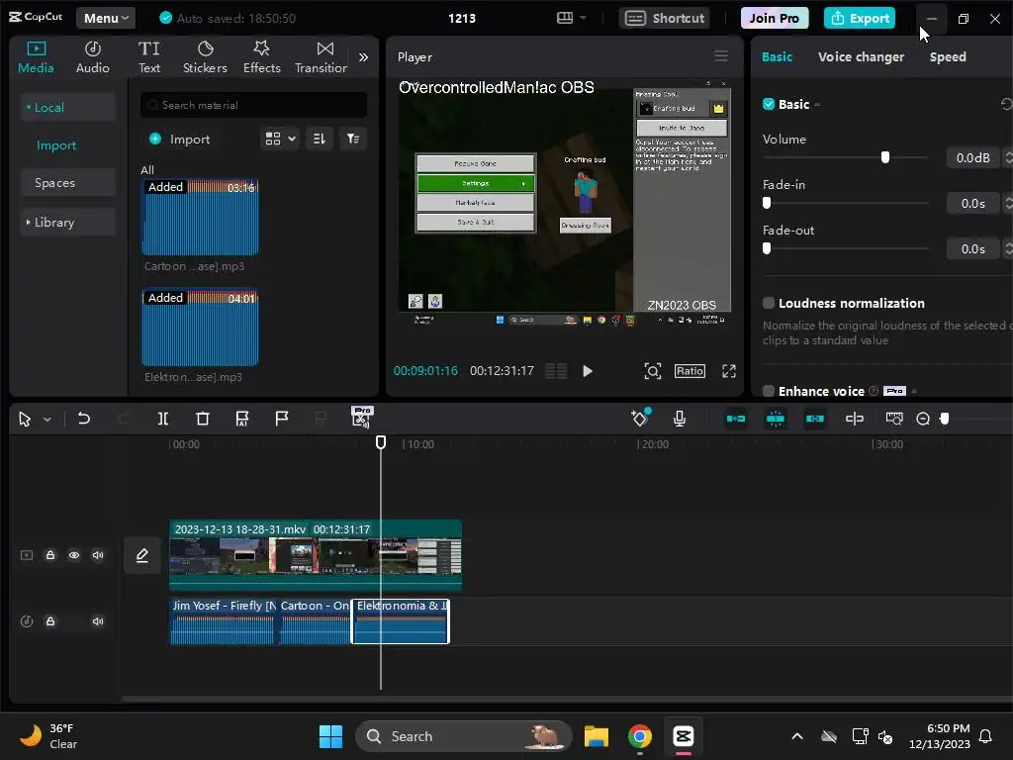
Task: Click the Fade-in slider handle
Action: point(767,203)
